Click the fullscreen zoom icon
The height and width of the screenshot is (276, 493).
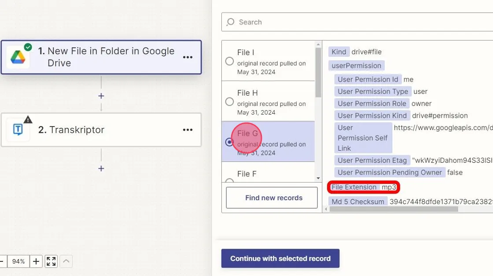(51, 261)
